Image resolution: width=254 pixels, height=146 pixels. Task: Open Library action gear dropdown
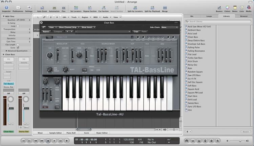[x=189, y=131]
